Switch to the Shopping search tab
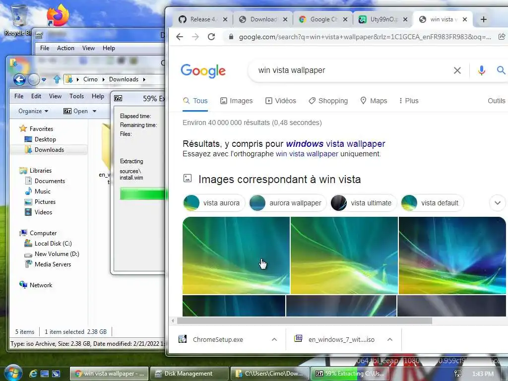Screen dimensions: 508x381 pos(328,101)
